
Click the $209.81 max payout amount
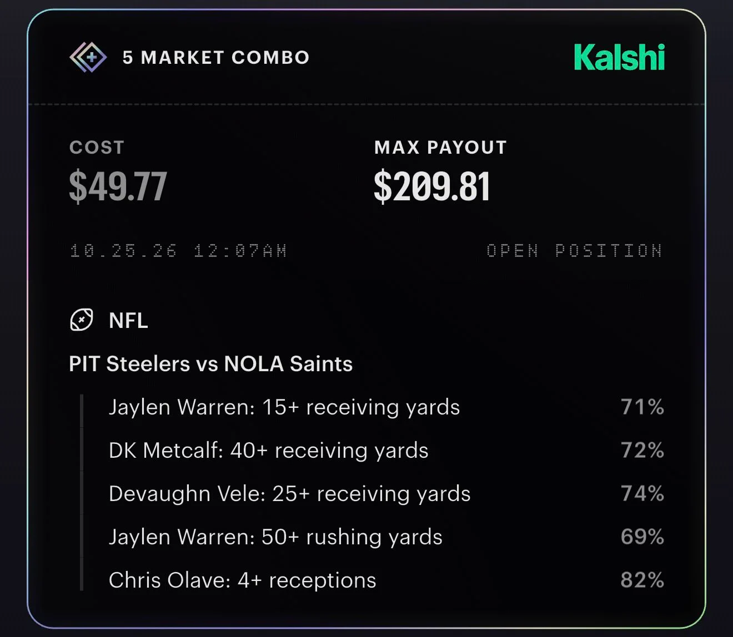pos(431,186)
